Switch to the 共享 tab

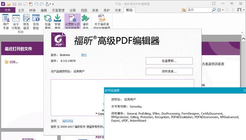point(118,10)
